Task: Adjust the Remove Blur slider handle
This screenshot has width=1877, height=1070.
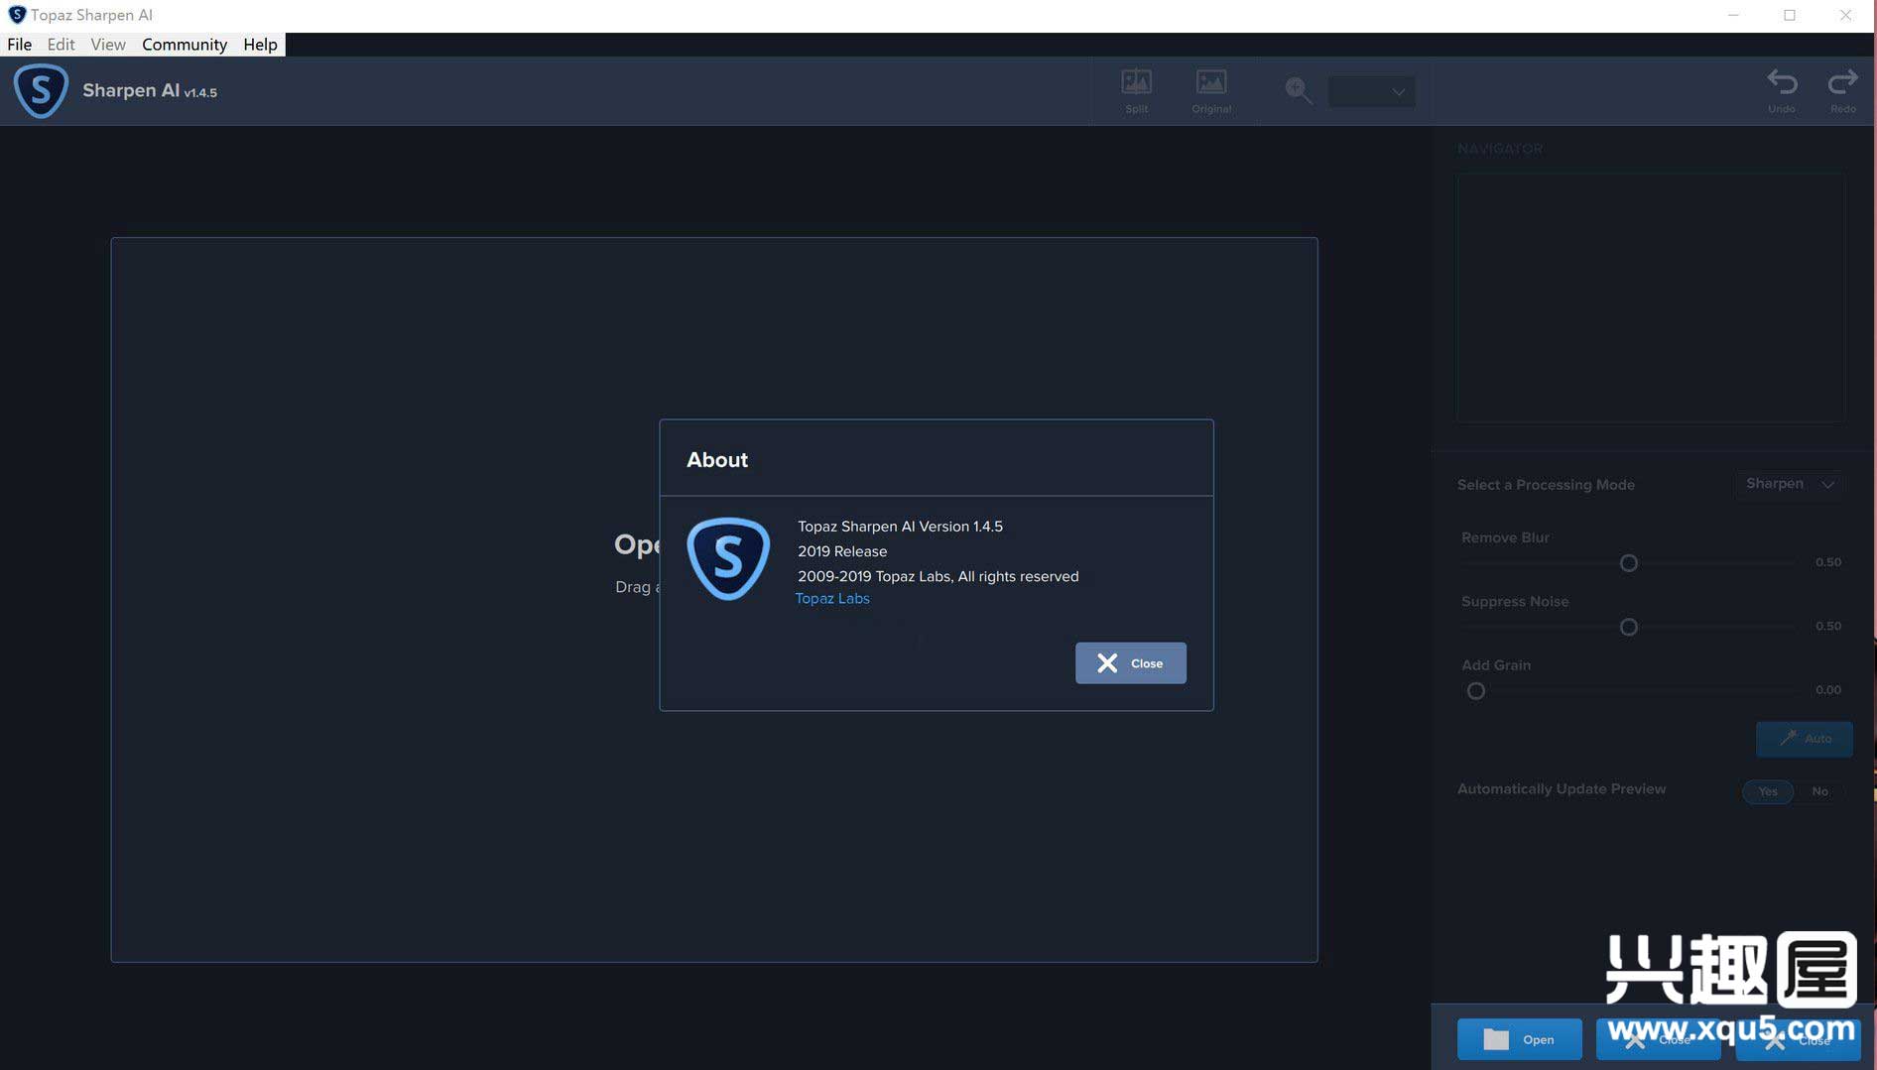Action: point(1628,563)
